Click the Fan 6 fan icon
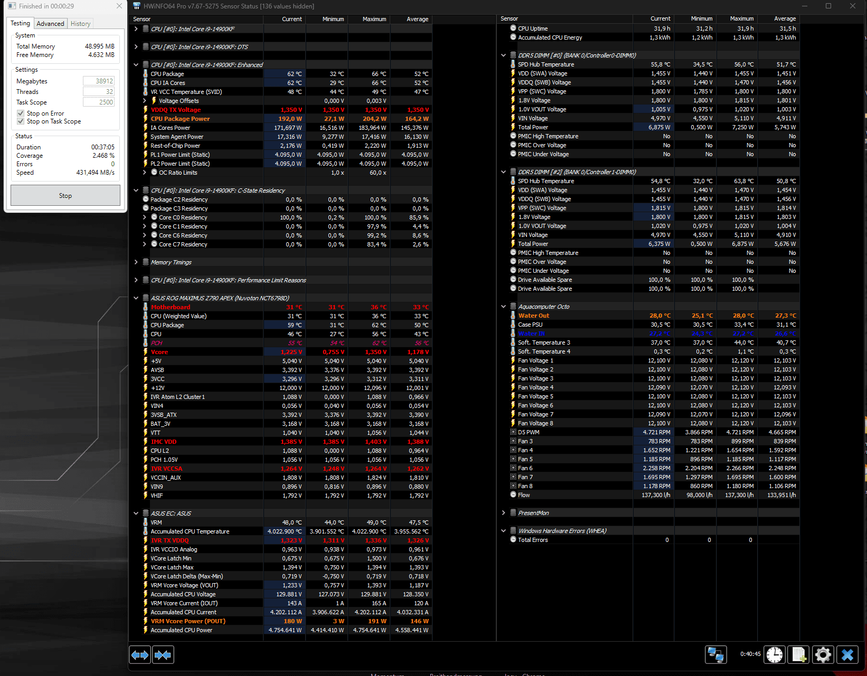This screenshot has width=867, height=676. tap(513, 468)
